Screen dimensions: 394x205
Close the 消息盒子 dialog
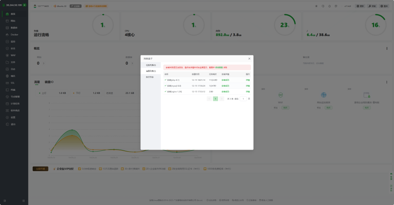[249, 58]
